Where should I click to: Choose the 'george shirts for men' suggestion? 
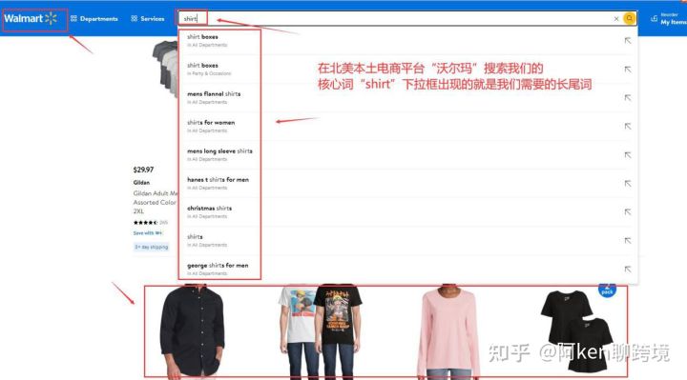(407, 269)
